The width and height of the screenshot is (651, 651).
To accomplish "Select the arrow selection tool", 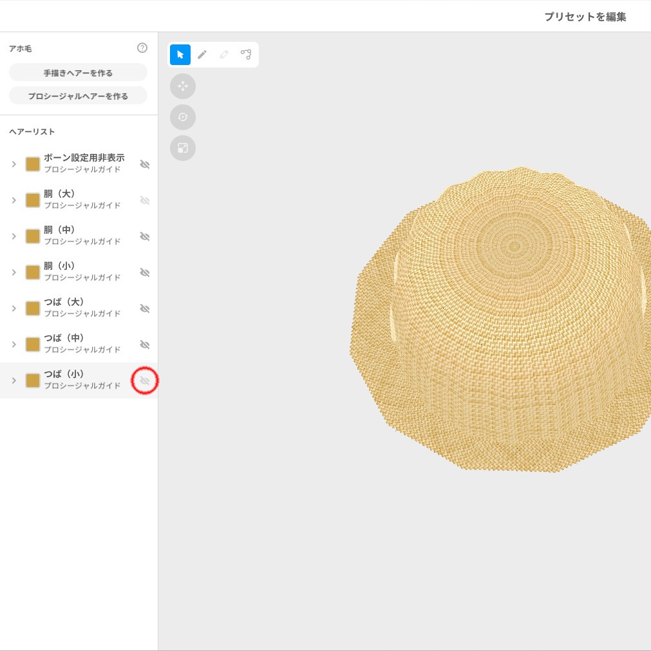I will (x=180, y=54).
